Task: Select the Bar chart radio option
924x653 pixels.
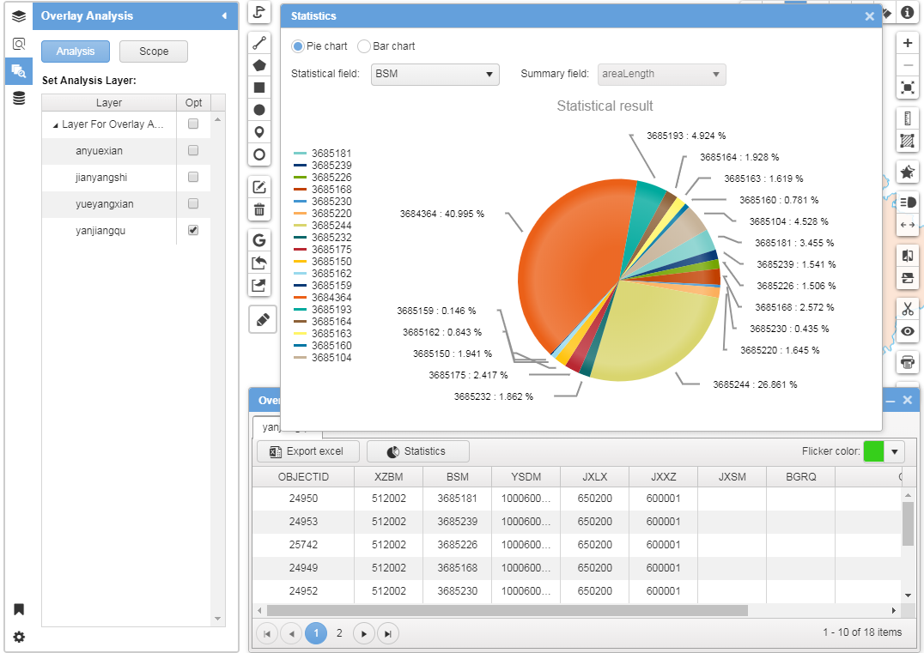Action: coord(364,46)
